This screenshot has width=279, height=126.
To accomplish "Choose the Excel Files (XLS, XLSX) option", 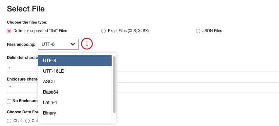I will 103,31.
